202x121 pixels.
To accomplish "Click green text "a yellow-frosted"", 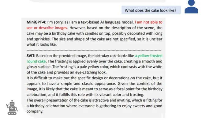I will [148, 56].
